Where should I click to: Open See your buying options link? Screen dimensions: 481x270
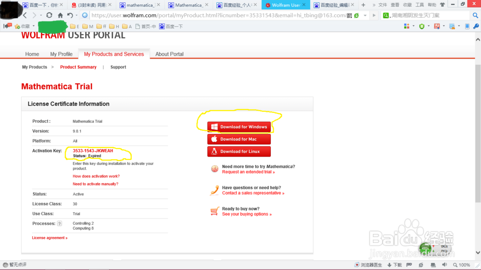click(247, 214)
